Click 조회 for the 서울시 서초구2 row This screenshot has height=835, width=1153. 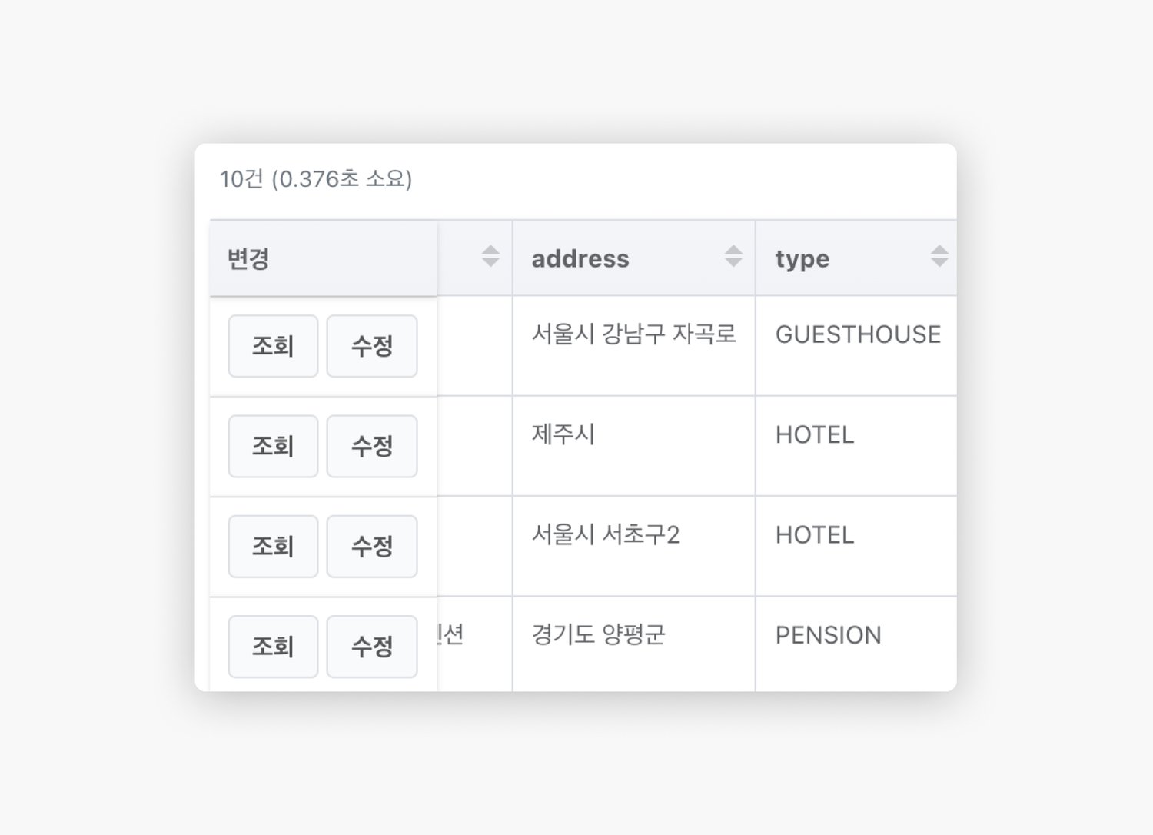(273, 546)
